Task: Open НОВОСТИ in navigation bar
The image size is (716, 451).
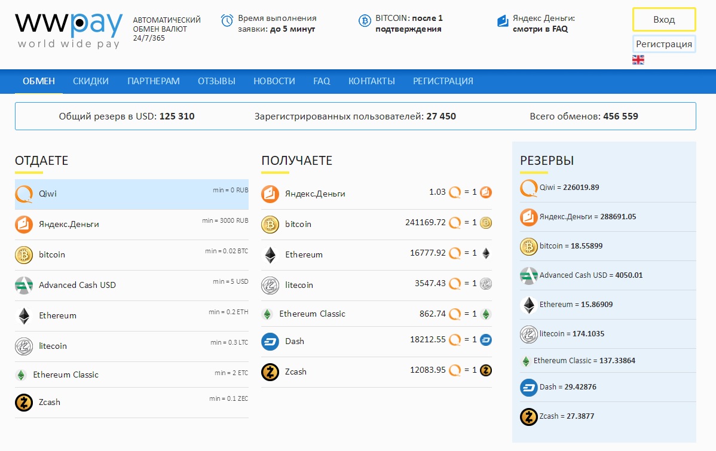Action: [x=274, y=81]
